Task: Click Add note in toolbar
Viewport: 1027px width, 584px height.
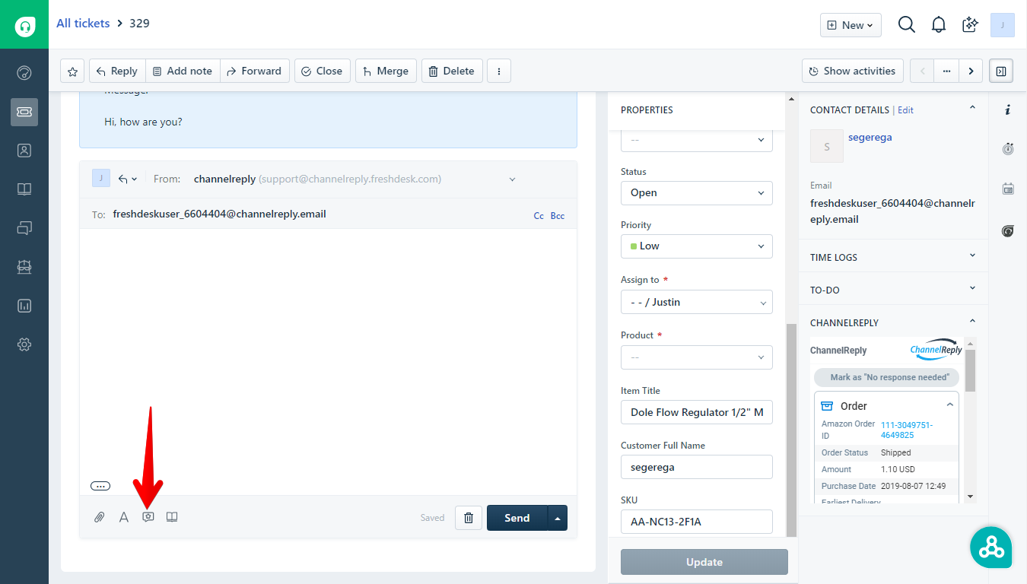Action: point(183,71)
